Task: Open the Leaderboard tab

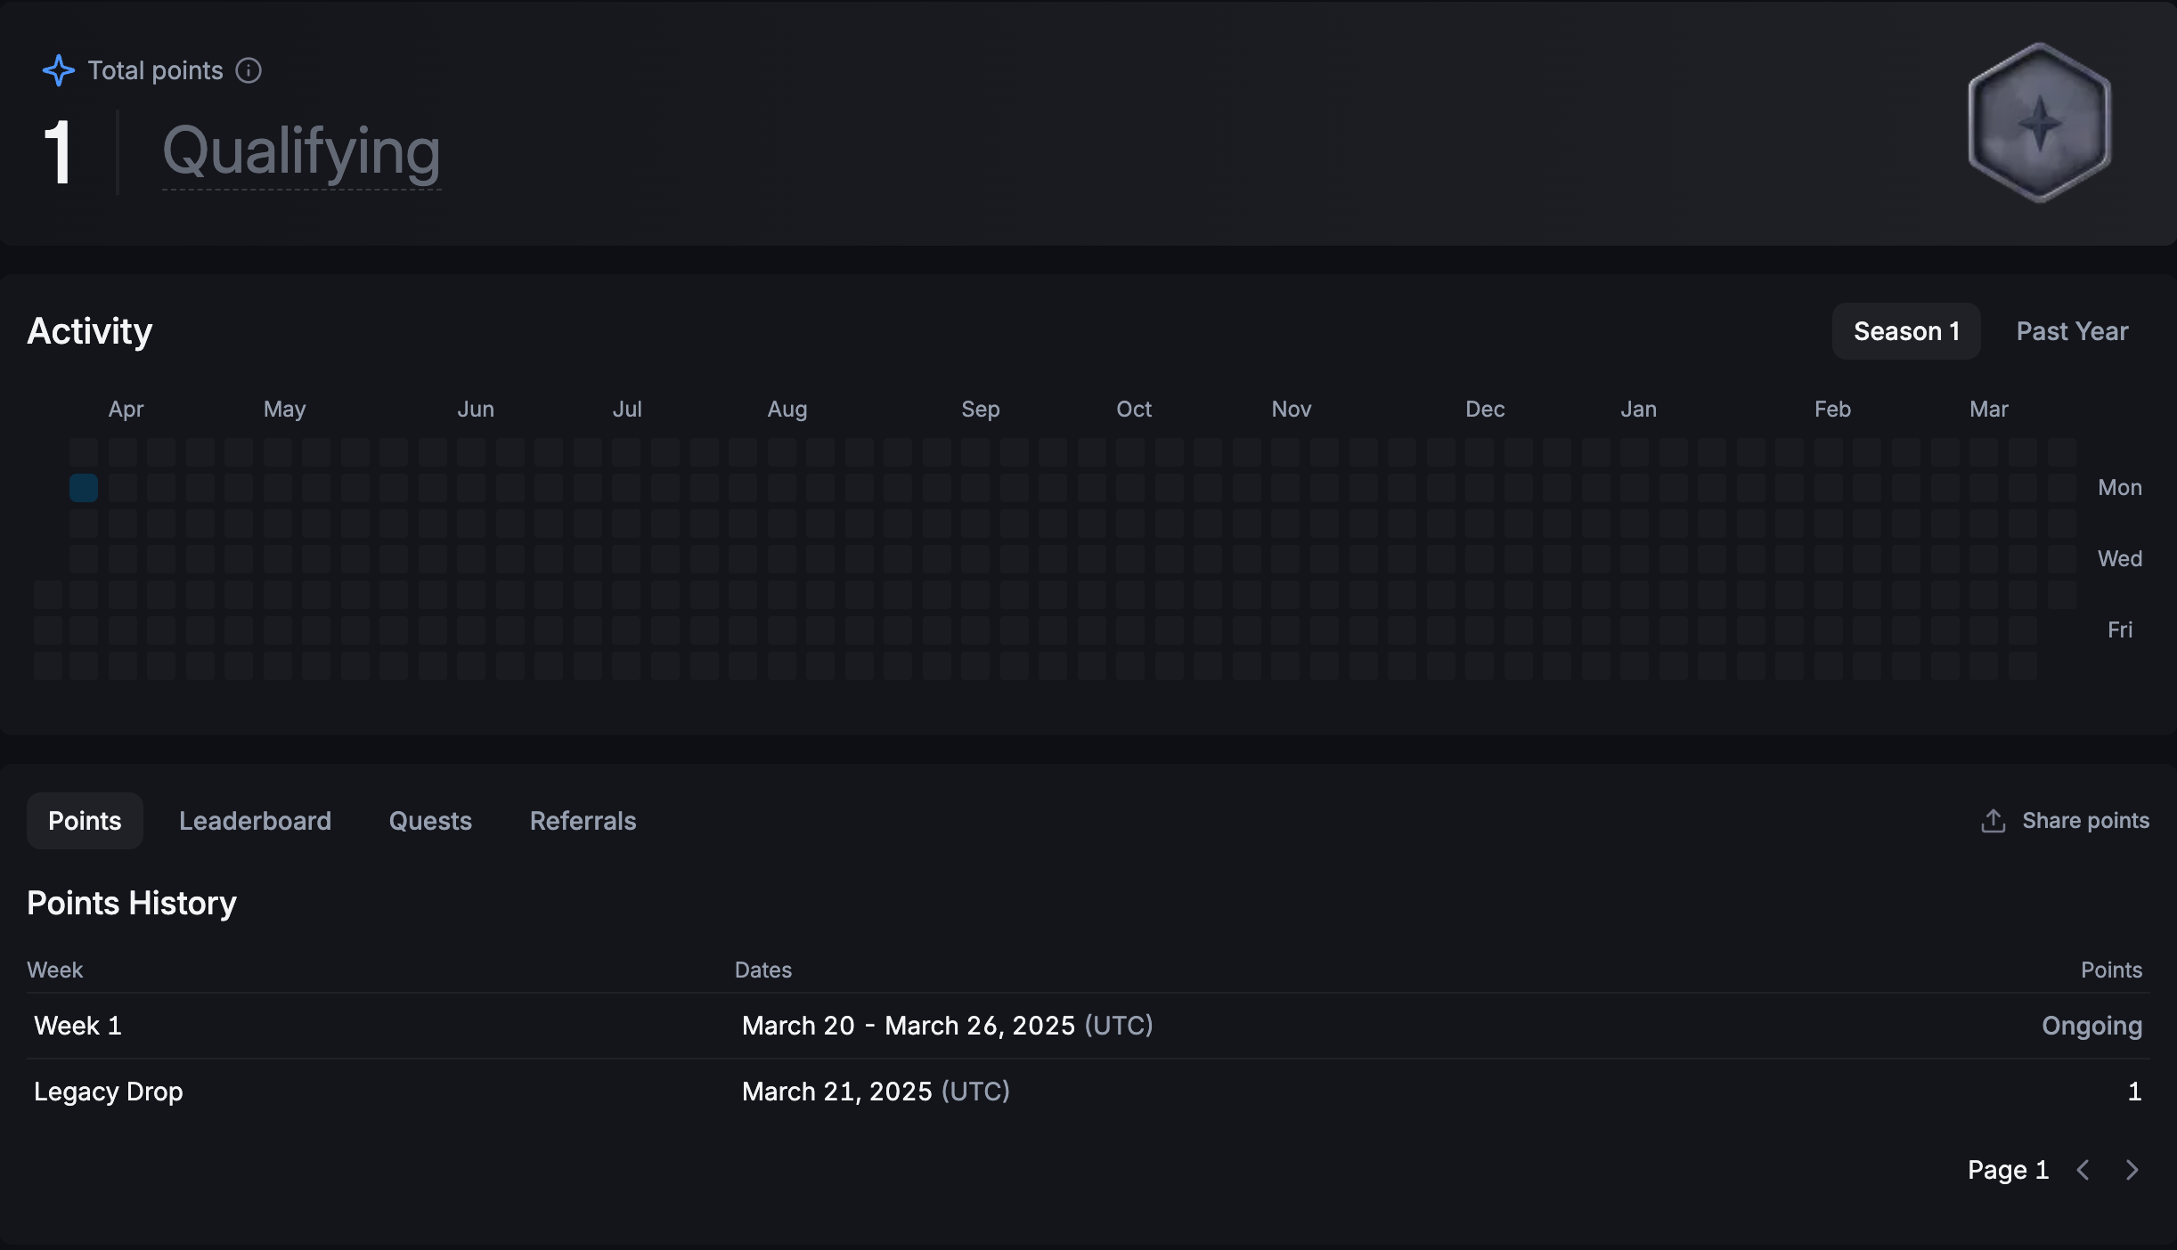Action: (255, 821)
